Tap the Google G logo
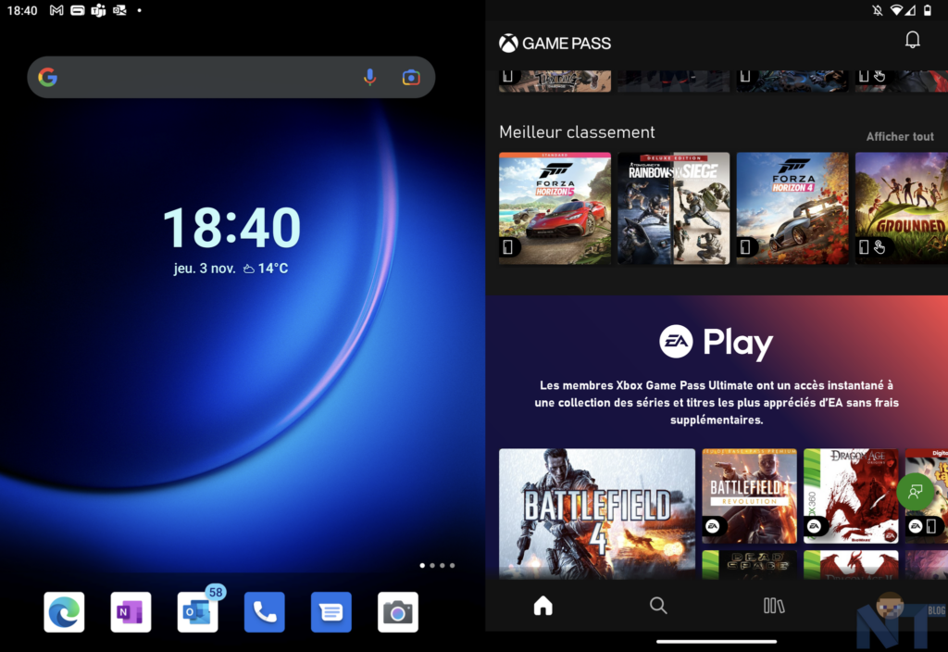This screenshot has width=948, height=652. pos(48,78)
